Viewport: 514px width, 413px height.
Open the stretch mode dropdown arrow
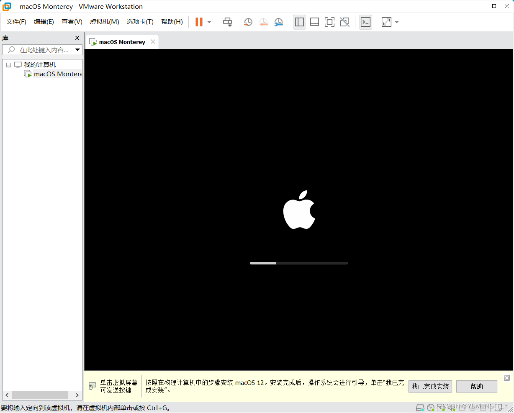click(397, 22)
